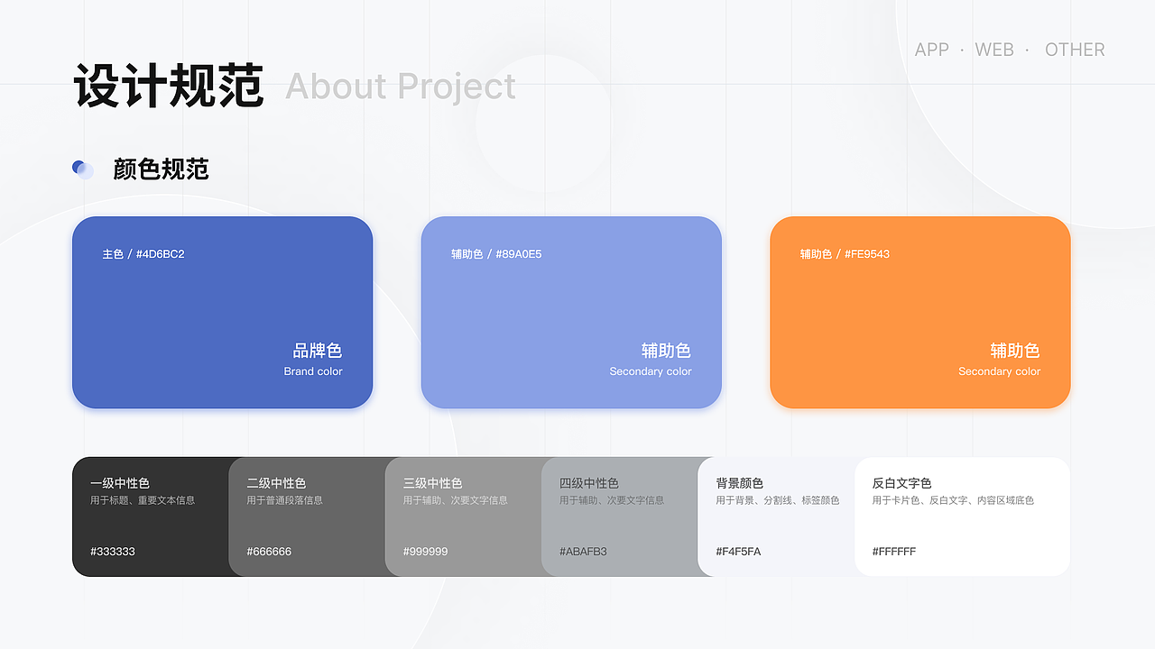The image size is (1155, 649).
Task: Click the 用于标题、重要文本信息 description
Action: click(143, 500)
